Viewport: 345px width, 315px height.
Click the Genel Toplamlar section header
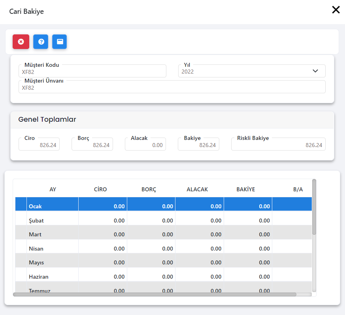(47, 119)
